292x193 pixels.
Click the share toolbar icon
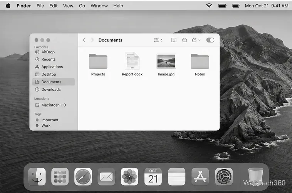(185, 40)
